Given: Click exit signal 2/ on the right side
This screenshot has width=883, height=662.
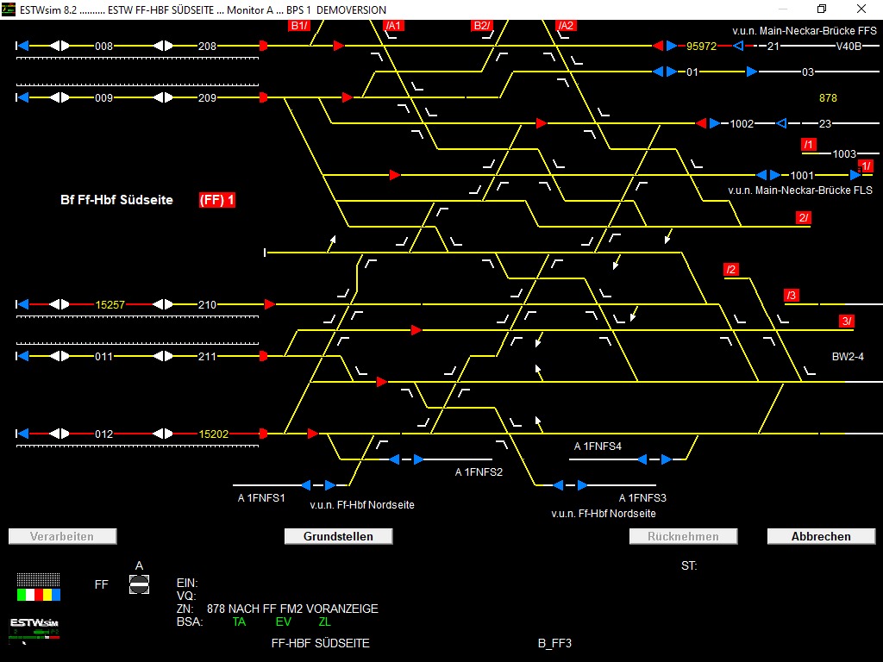Looking at the screenshot, I should pos(804,218).
